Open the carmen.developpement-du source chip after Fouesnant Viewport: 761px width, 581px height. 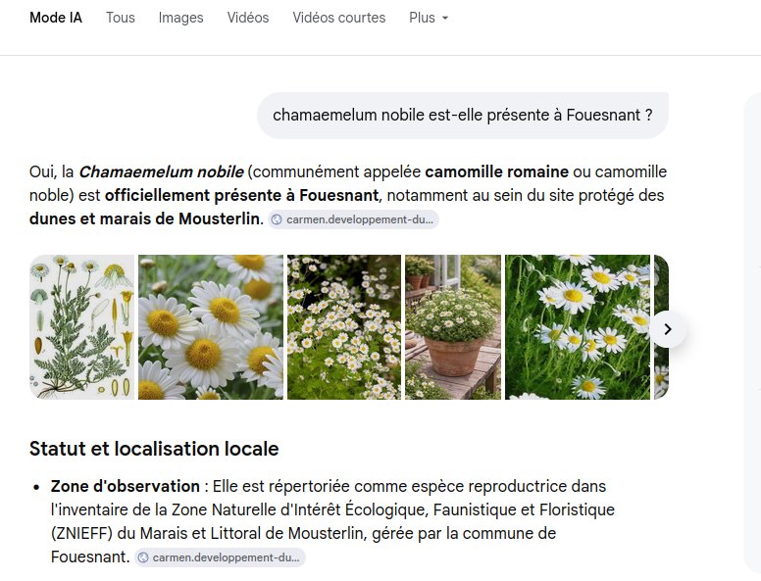(220, 557)
